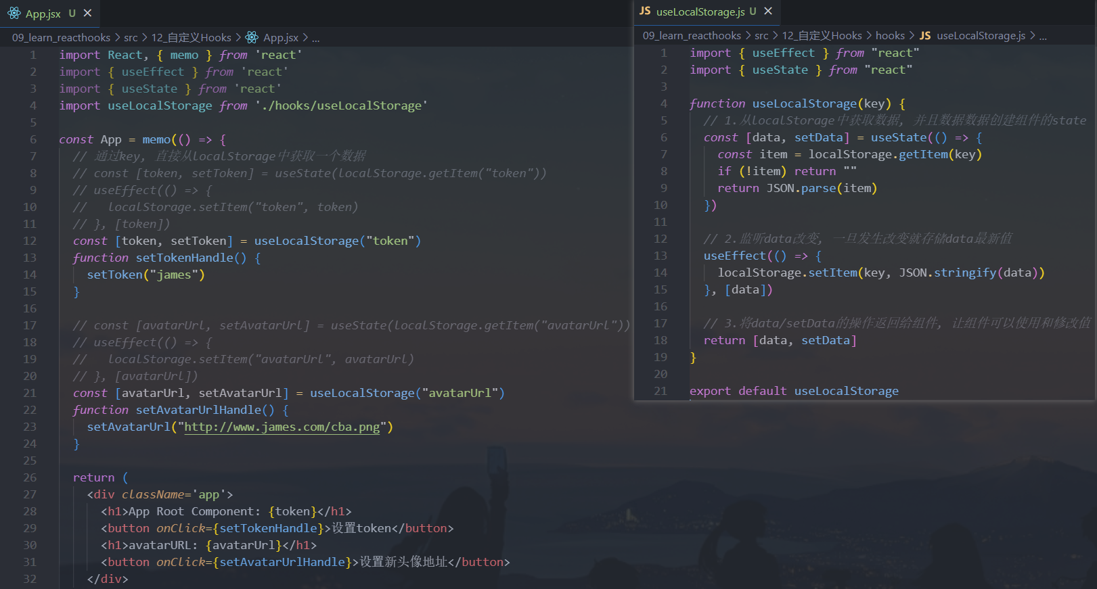Click '{avatarUrl}' in the h1 JSX
This screenshot has width=1097, height=589.
click(244, 545)
